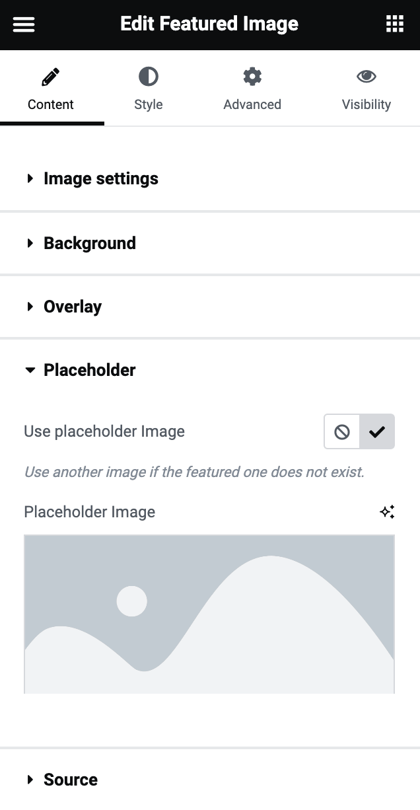
Task: Expand the Overlay section
Action: 72,307
